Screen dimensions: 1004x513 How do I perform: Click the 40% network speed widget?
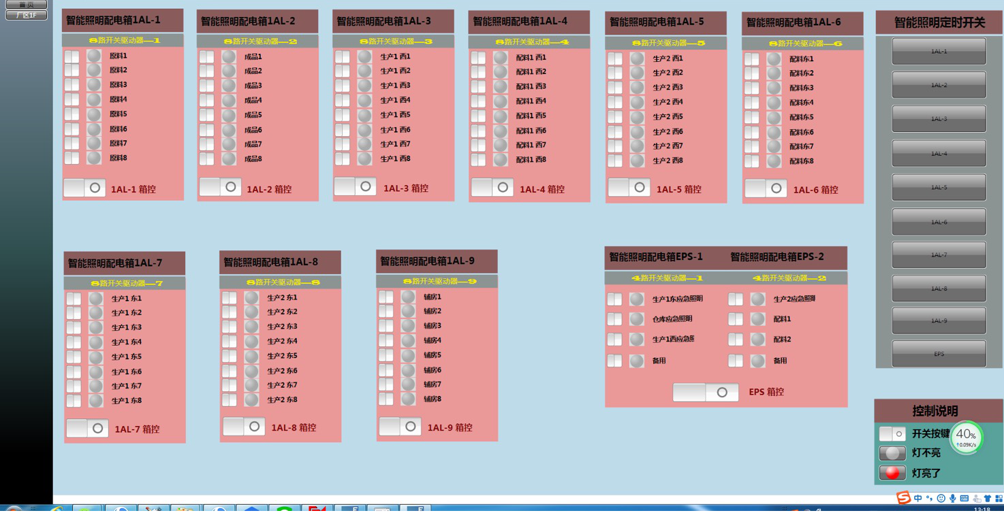(966, 437)
